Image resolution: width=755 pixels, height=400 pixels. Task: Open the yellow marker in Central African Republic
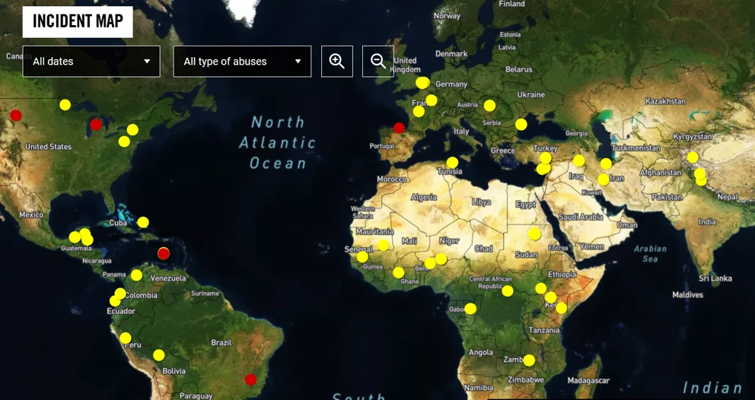(508, 290)
